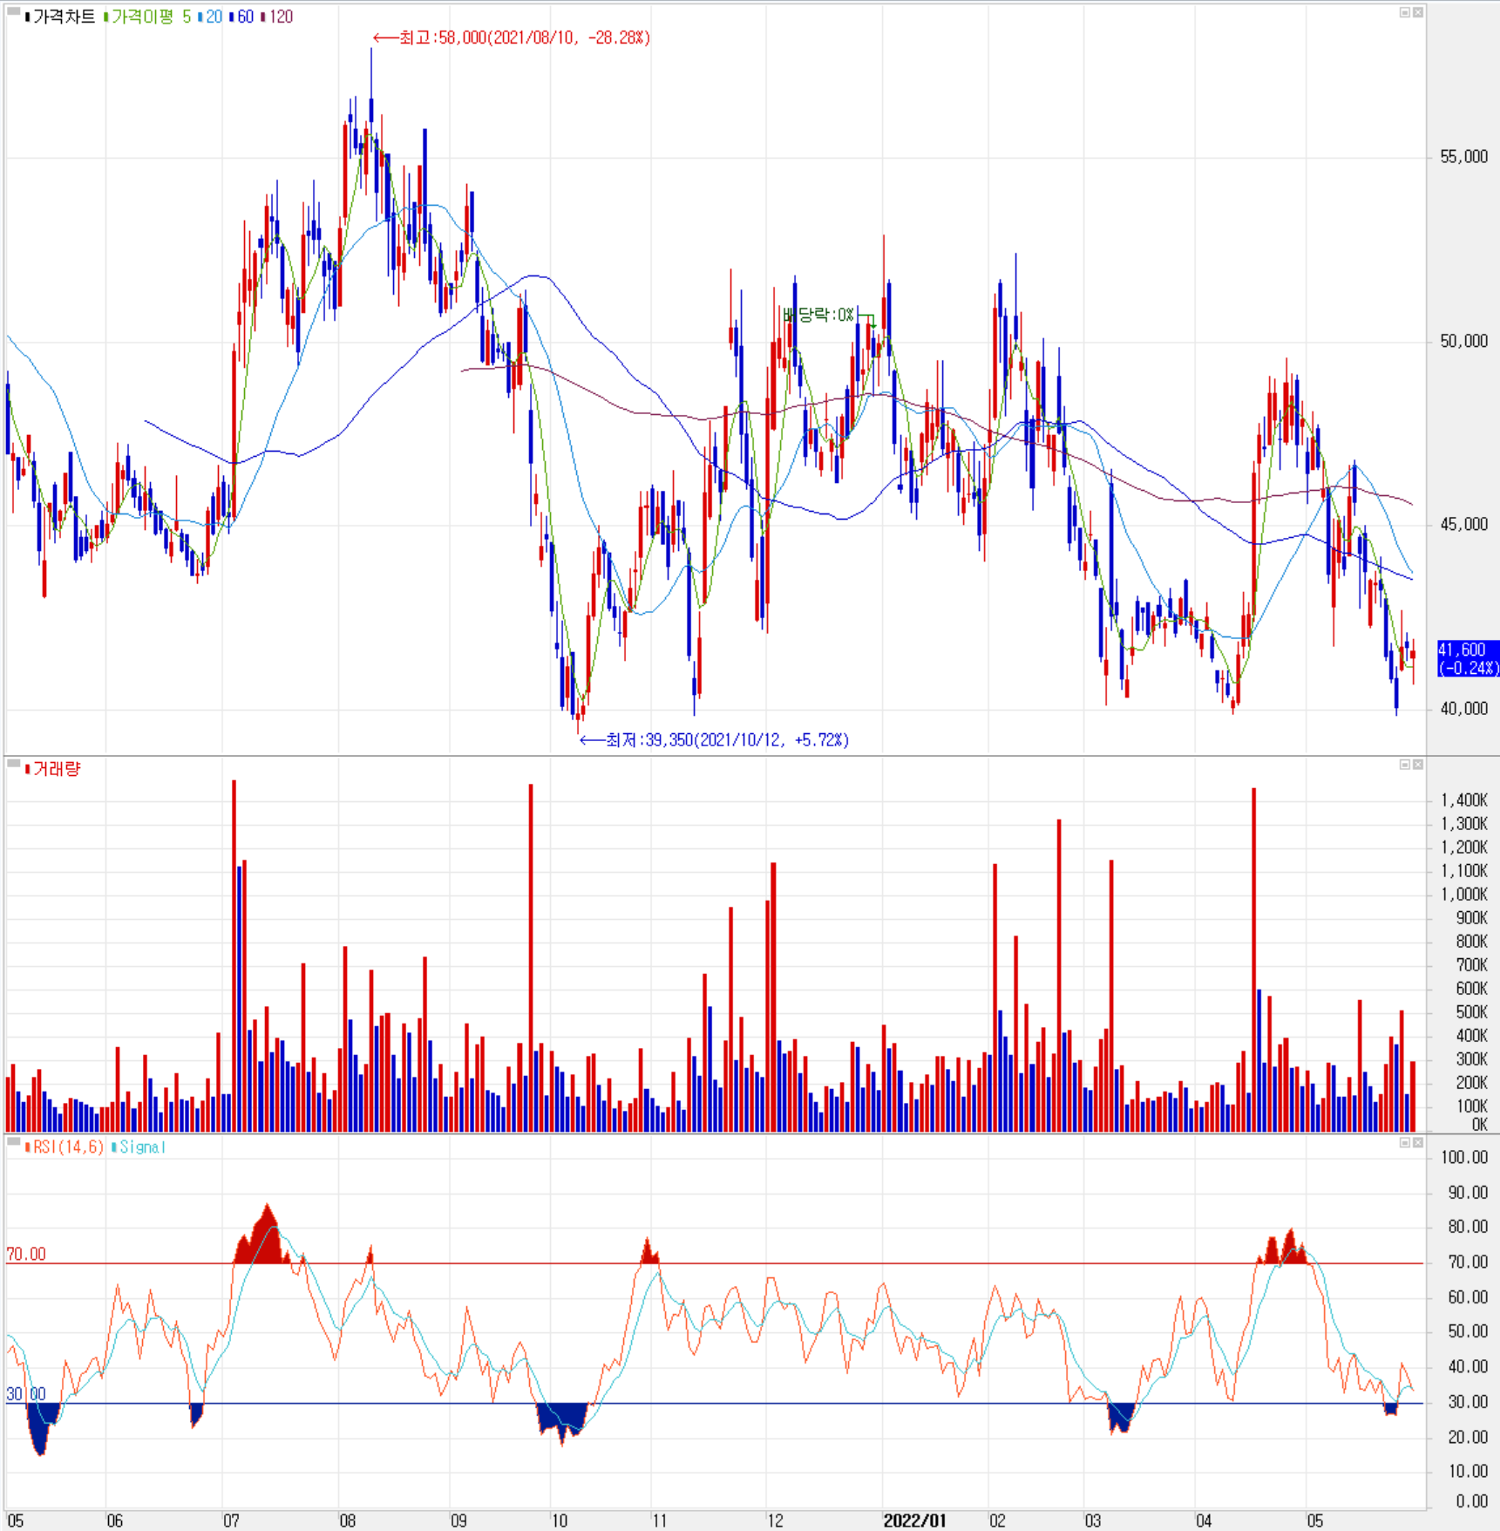This screenshot has width=1500, height=1531.
Task: Click the 1,400K volume axis label
Action: (x=1463, y=800)
